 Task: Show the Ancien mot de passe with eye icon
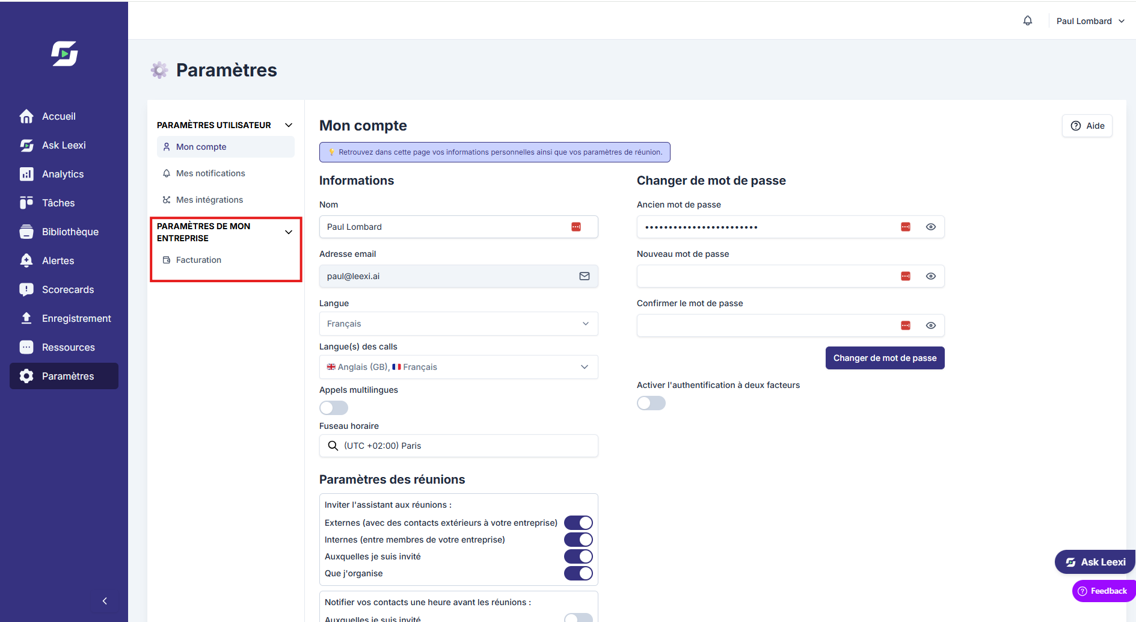[931, 227]
